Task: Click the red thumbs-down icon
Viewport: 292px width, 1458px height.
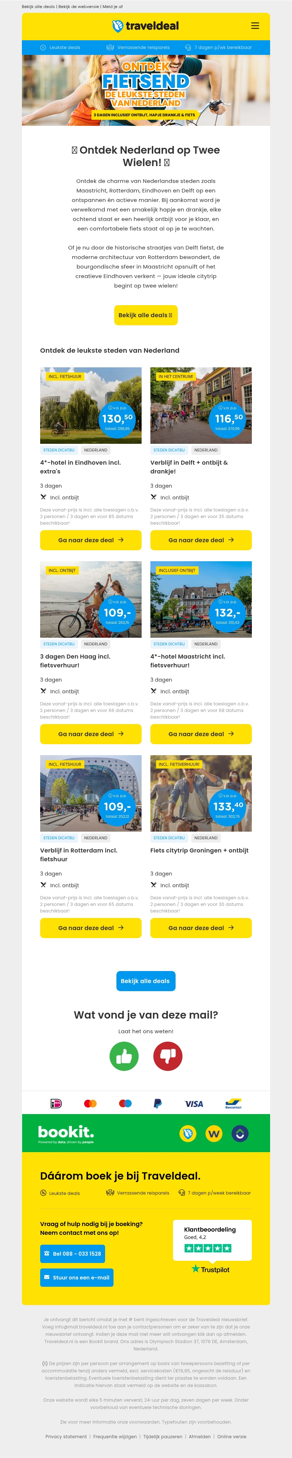Action: coord(168,1056)
